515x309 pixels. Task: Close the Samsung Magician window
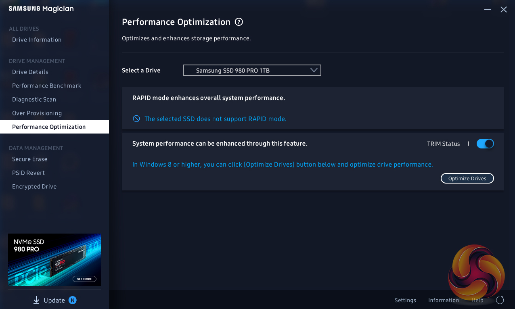point(504,9)
